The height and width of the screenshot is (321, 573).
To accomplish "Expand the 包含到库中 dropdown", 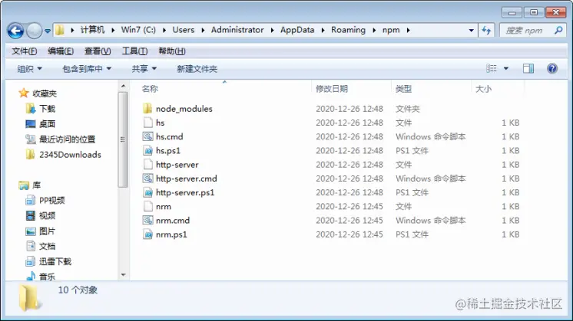I will (87, 69).
